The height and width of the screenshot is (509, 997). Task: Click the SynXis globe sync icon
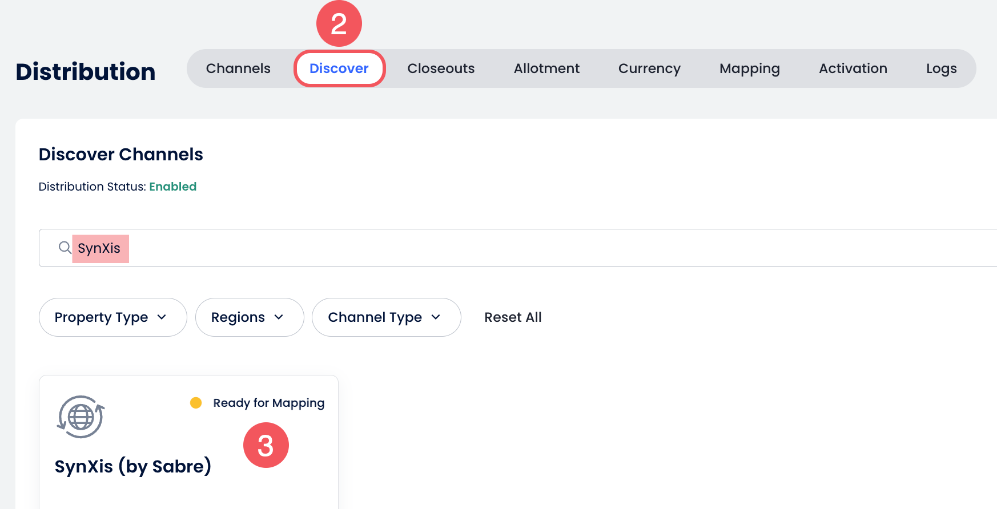pyautogui.click(x=81, y=417)
